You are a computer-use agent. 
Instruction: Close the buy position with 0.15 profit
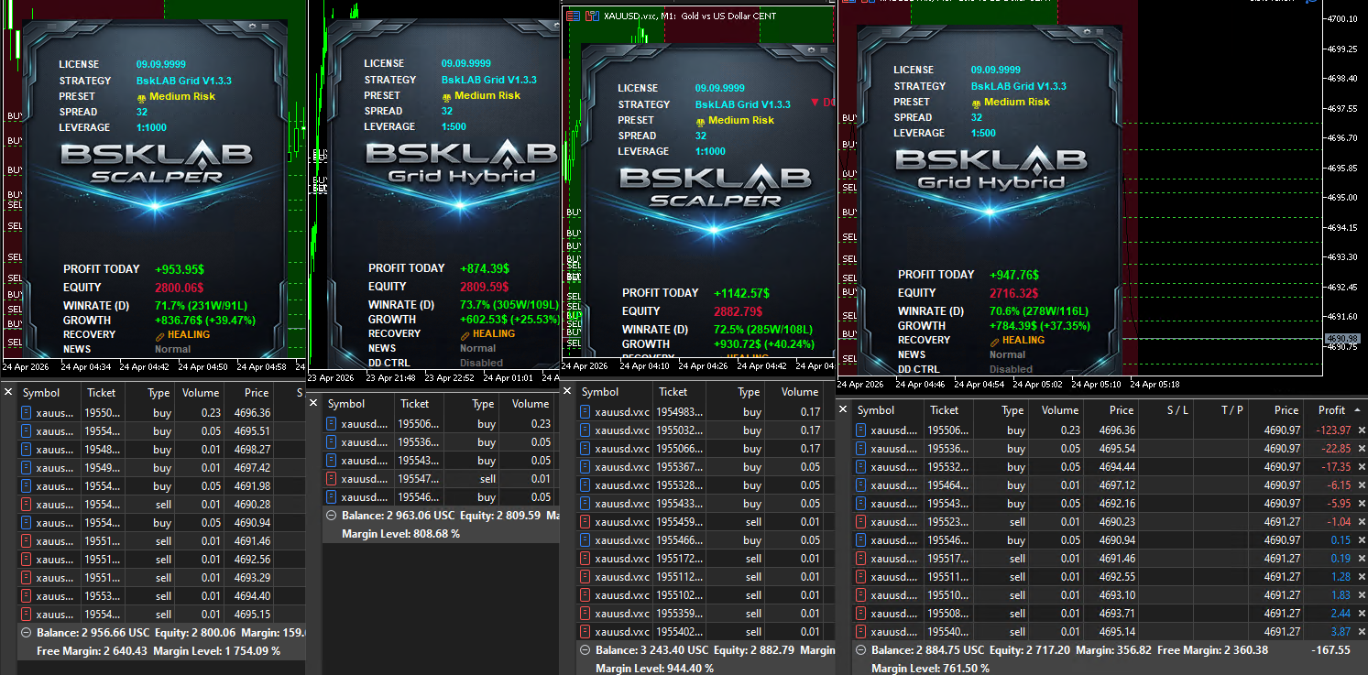pyautogui.click(x=1361, y=540)
